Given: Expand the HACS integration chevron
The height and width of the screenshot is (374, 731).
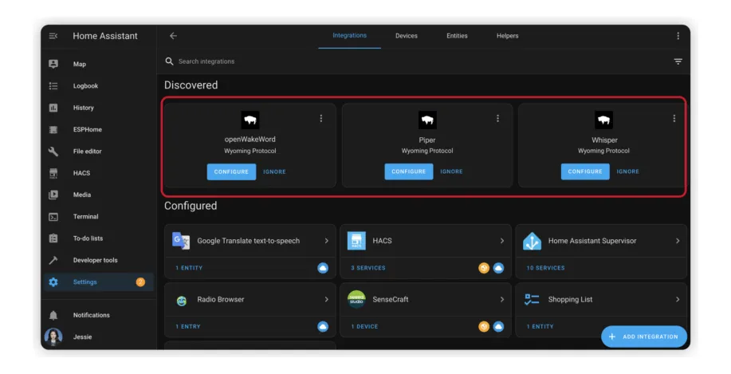Looking at the screenshot, I should point(502,241).
